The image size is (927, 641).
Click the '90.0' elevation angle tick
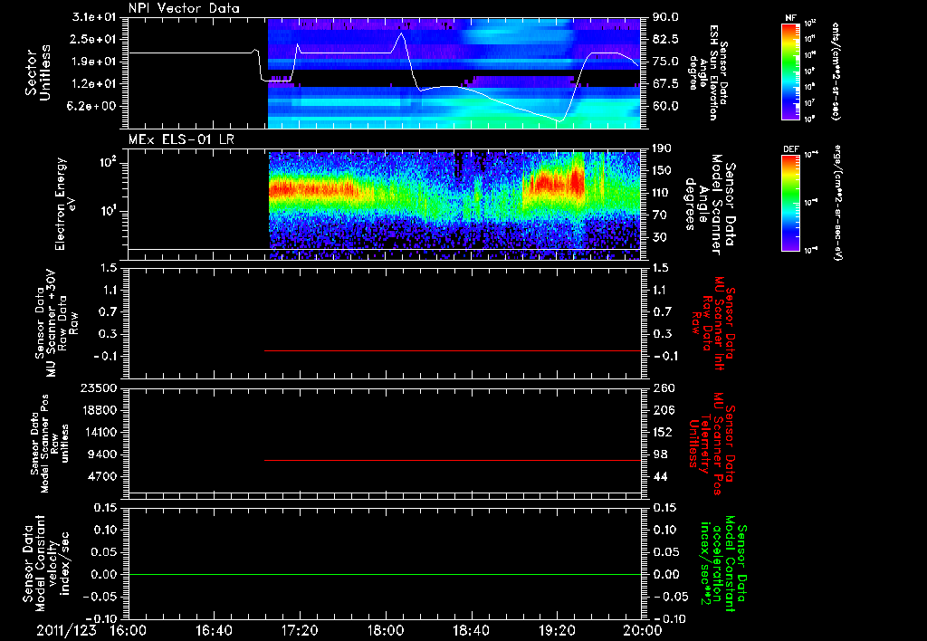665,17
